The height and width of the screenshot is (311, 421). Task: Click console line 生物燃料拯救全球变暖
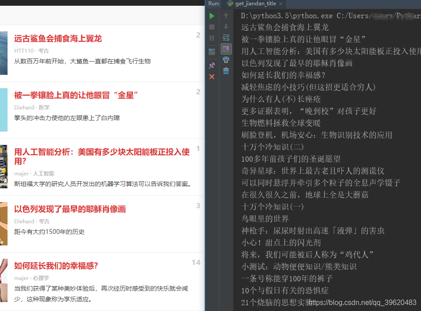pyautogui.click(x=281, y=123)
